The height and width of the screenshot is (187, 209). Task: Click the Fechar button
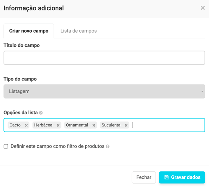pyautogui.click(x=144, y=177)
